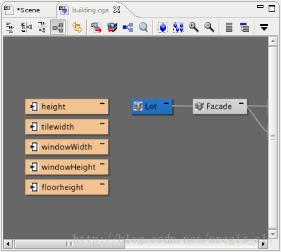Select the windowHeight attribute node
The height and width of the screenshot is (252, 281).
point(67,167)
